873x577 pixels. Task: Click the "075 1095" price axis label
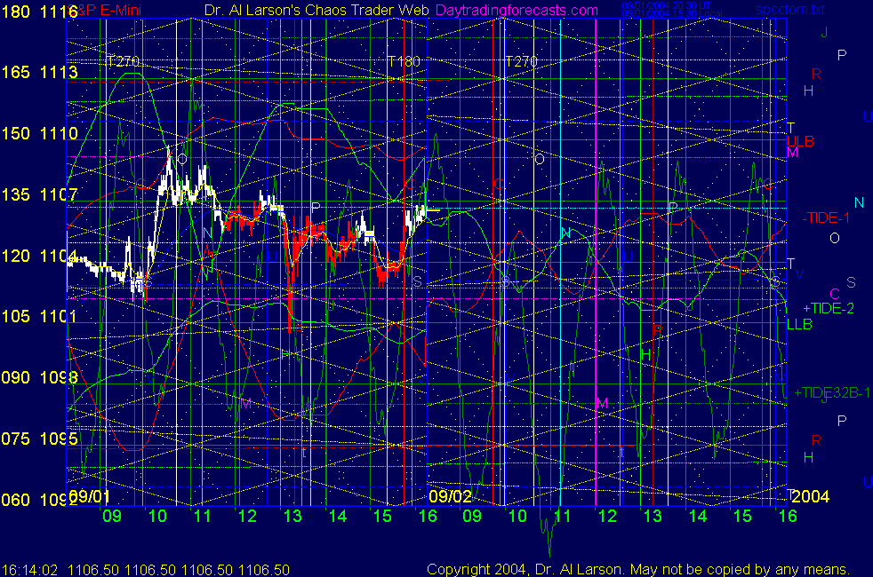click(39, 439)
